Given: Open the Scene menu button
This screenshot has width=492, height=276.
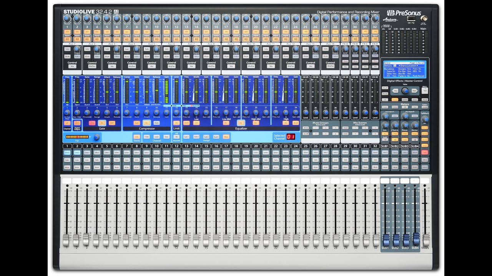Looking at the screenshot, I should [x=395, y=100].
